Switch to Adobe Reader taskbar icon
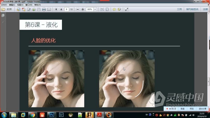210x118 pixels. pyautogui.click(x=99, y=115)
